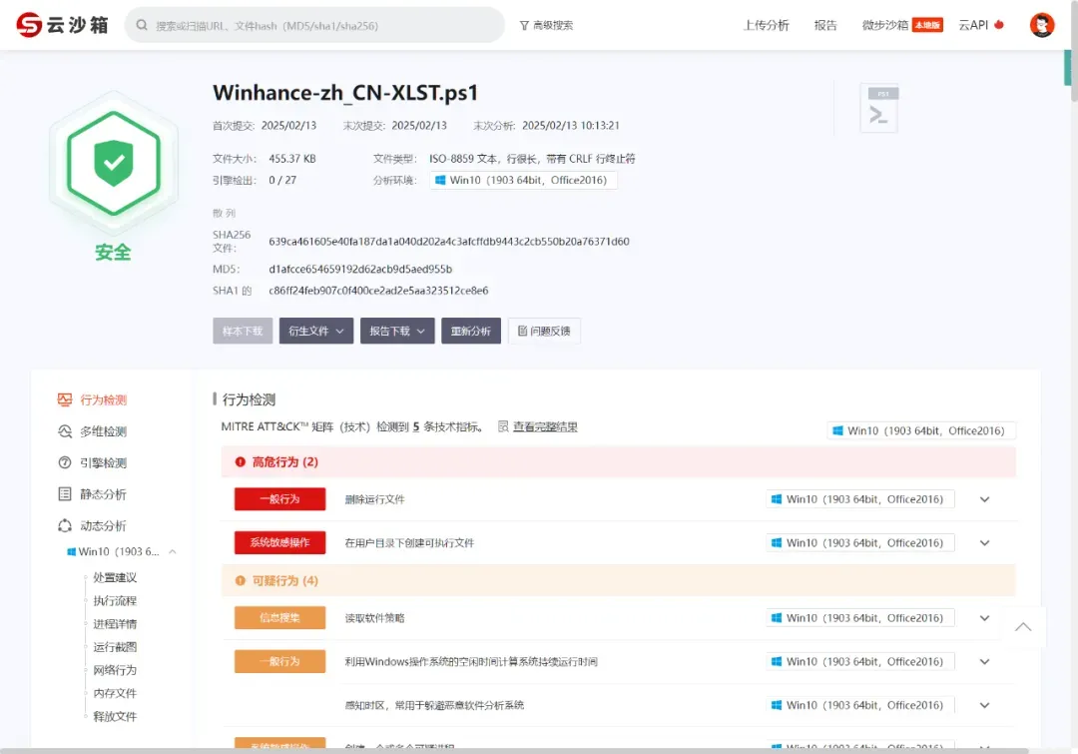
Task: Expand the 删除运行文件 row chevron
Action: [984, 499]
